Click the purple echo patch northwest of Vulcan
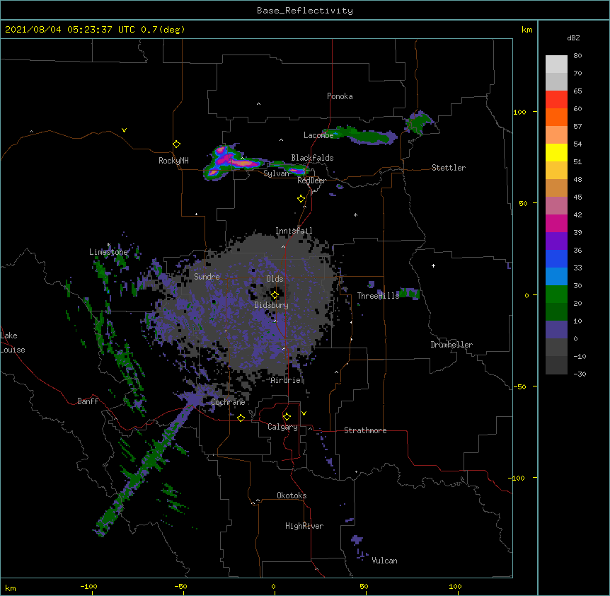This screenshot has height=596, width=610. 357,539
